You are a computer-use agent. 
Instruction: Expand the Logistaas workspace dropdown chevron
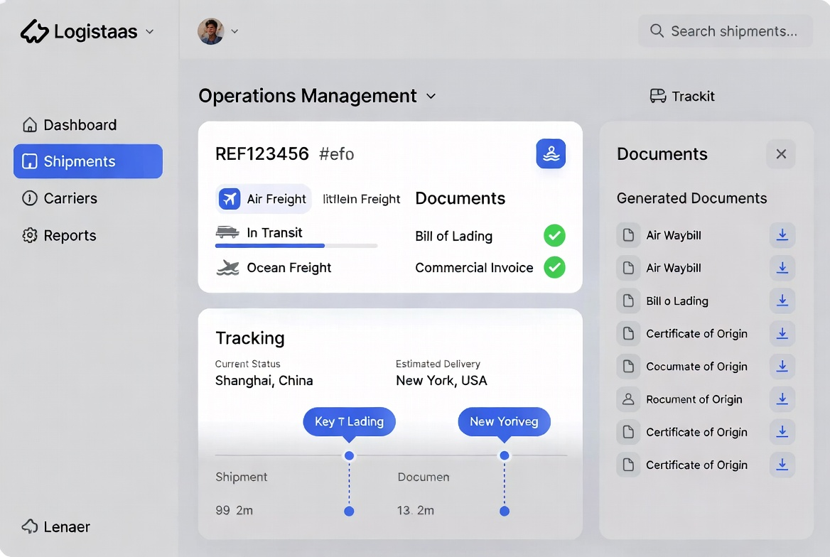[150, 32]
